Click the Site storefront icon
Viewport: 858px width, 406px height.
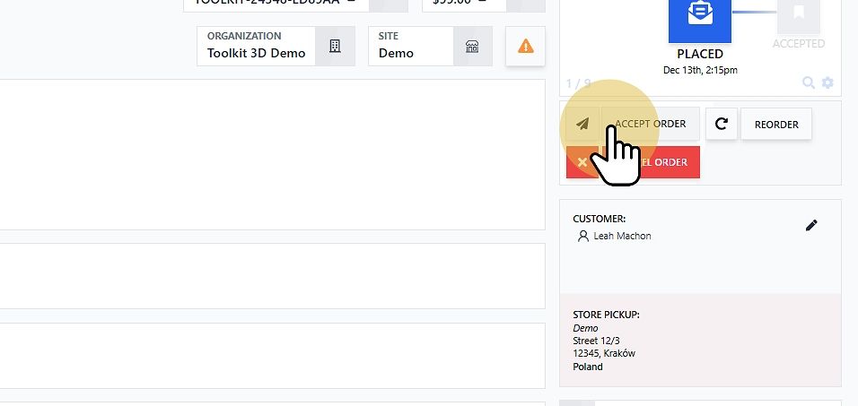472,46
